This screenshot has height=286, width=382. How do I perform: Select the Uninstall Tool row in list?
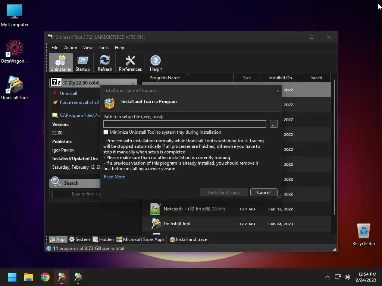236,224
